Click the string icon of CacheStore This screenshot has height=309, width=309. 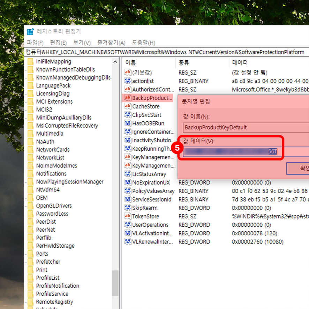(128, 106)
